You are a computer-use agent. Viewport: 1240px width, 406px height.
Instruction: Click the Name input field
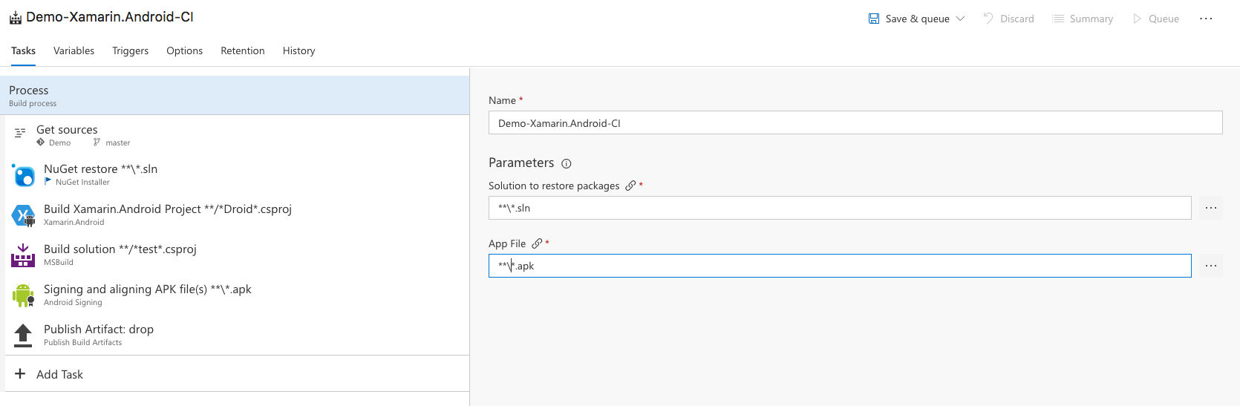click(855, 122)
